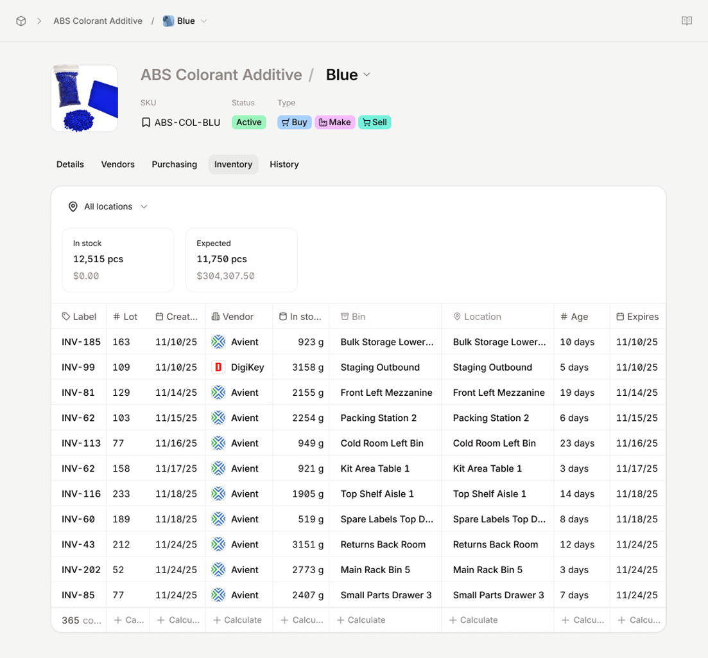Image resolution: width=708 pixels, height=658 pixels.
Task: Click the In stock 12,515 pcs card
Action: tap(118, 260)
